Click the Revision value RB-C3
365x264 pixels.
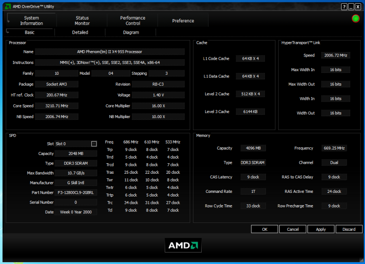tap(158, 84)
